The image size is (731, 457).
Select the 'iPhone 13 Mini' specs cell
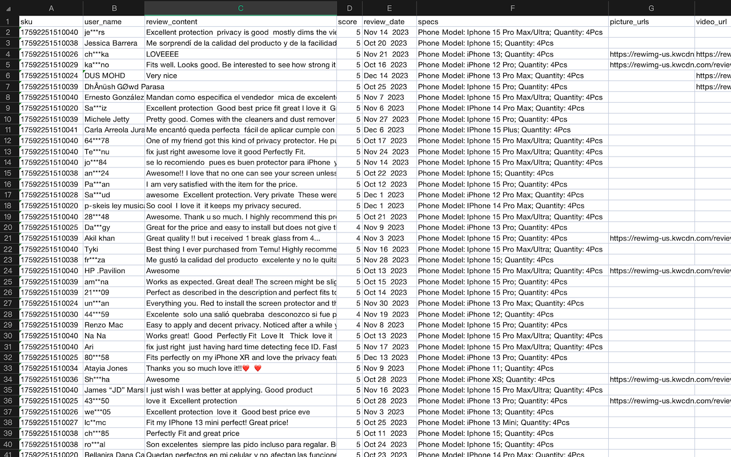tap(512, 423)
